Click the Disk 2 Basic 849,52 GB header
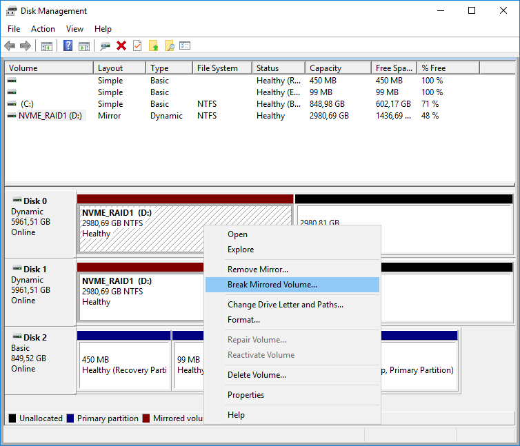 (x=40, y=361)
